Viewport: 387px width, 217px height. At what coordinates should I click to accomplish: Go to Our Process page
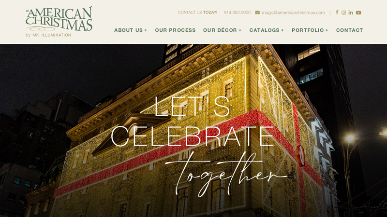tap(175, 30)
